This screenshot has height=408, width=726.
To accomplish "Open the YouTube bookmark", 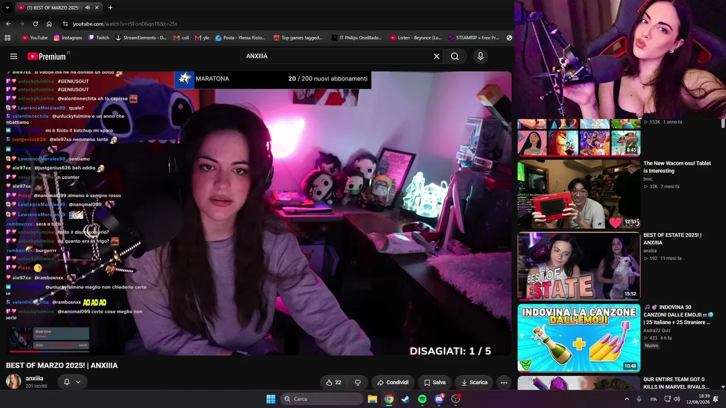I will (x=35, y=38).
